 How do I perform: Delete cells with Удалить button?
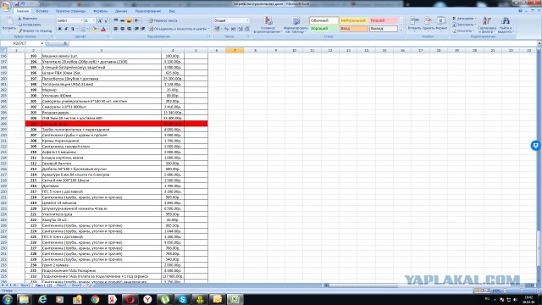click(428, 25)
